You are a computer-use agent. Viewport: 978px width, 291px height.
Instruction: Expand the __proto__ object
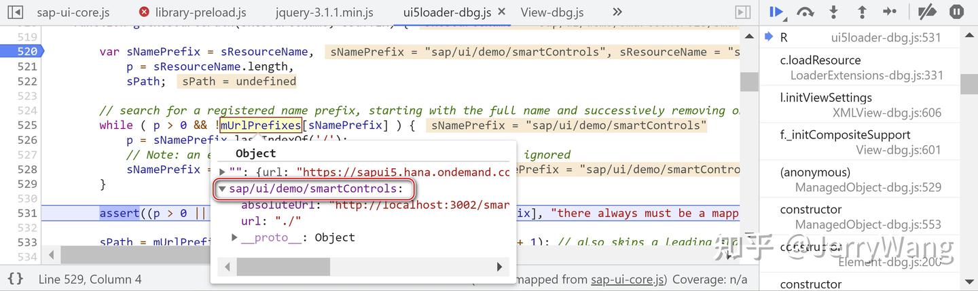tap(234, 237)
